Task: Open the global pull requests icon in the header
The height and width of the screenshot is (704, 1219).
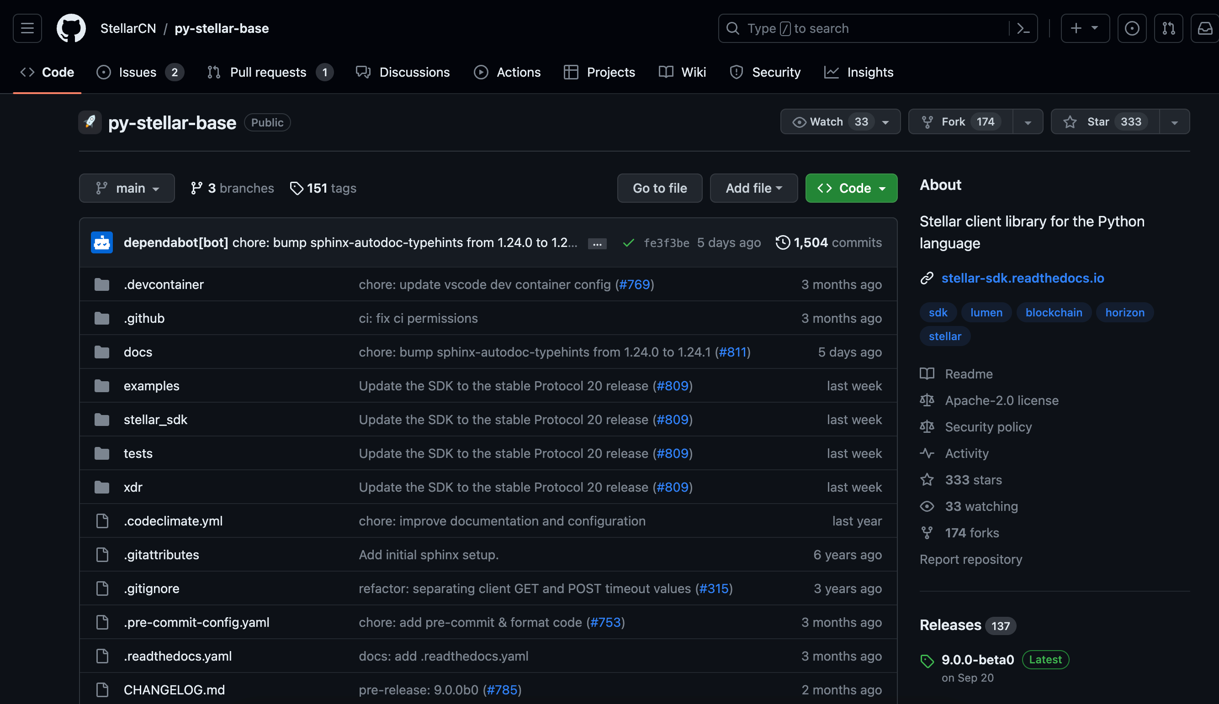Action: [1168, 28]
